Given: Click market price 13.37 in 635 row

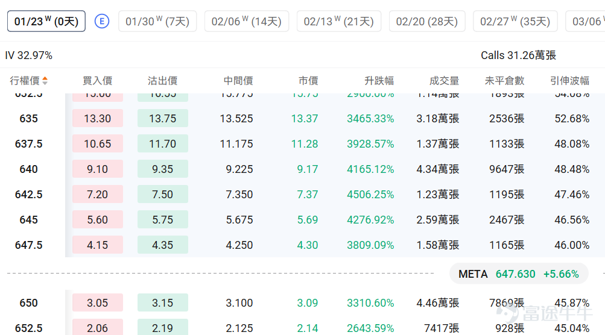Looking at the screenshot, I should tap(305, 118).
